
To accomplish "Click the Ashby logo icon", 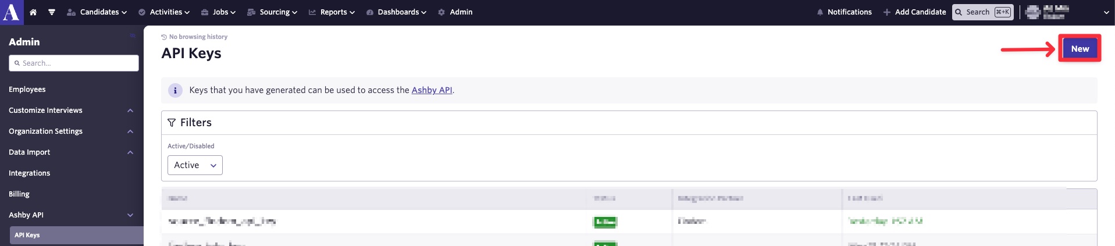I will pos(11,12).
